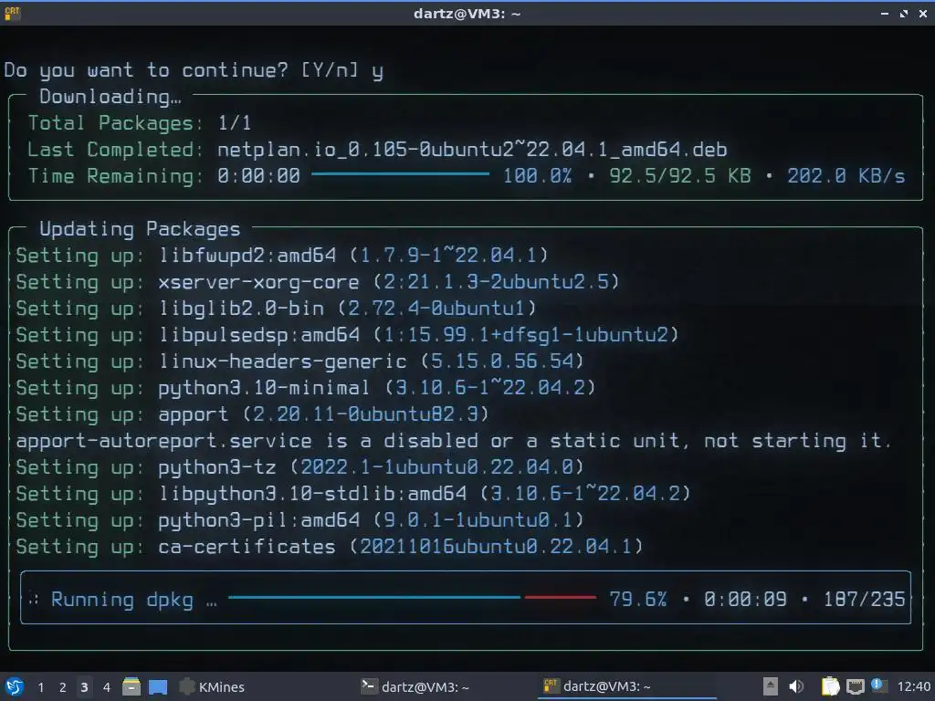Viewport: 935px width, 701px height.
Task: Click the ca-certificates package line
Action: tap(329, 546)
